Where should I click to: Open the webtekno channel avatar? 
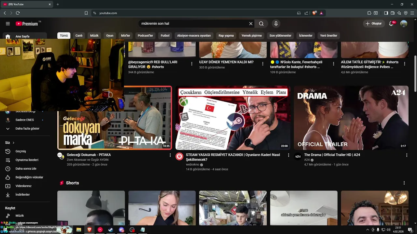coord(179,156)
